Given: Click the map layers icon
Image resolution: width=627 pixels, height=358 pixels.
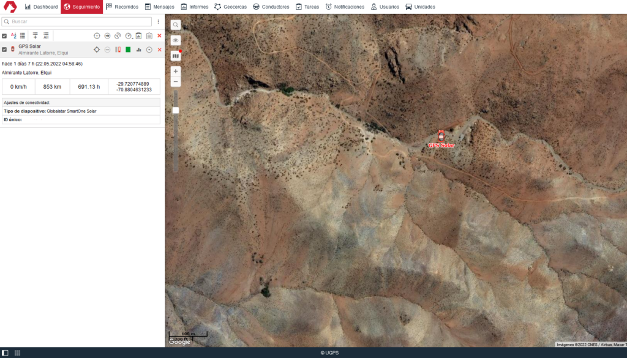Looking at the screenshot, I should tap(176, 56).
